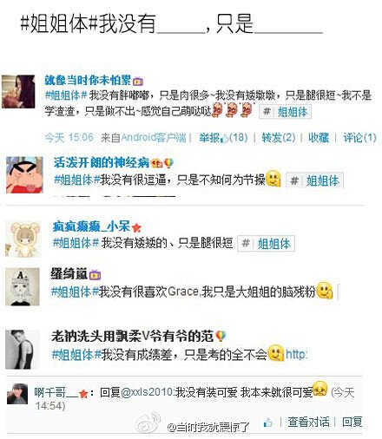This screenshot has width=382, height=439.
Task: Click the thumbs-up icon beside 举报(18)
Action: click(225, 139)
